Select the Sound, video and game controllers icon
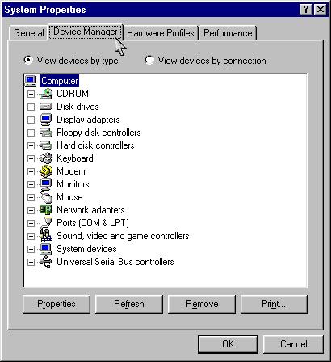The image size is (331, 362). [x=46, y=235]
